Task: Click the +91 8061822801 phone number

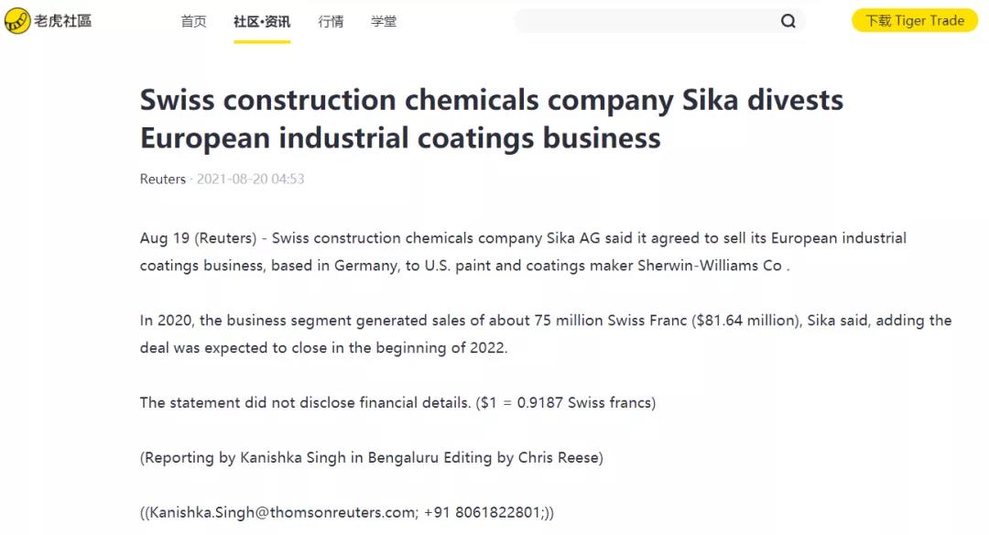Action: point(482,513)
